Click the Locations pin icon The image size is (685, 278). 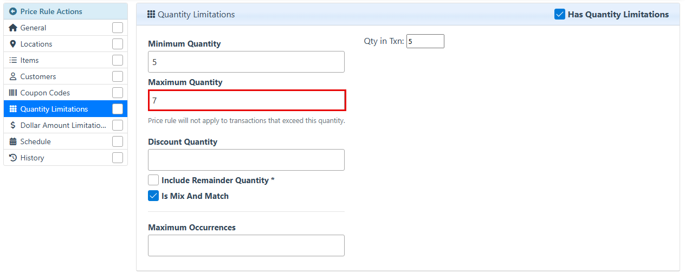pos(13,44)
